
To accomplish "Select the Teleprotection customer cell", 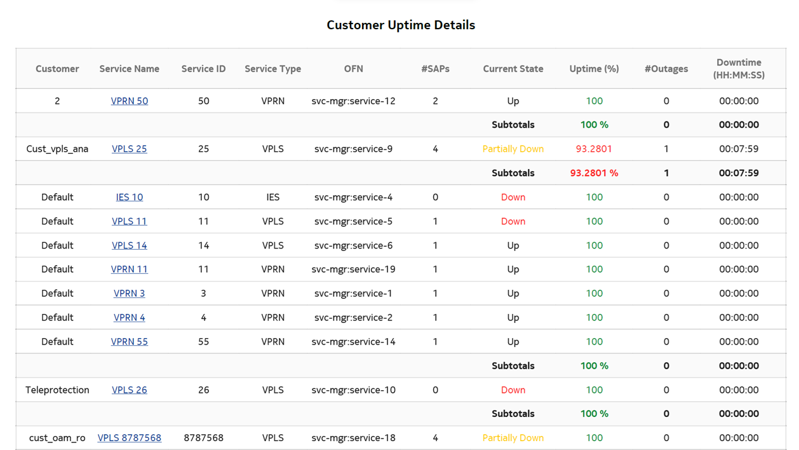I will point(57,390).
